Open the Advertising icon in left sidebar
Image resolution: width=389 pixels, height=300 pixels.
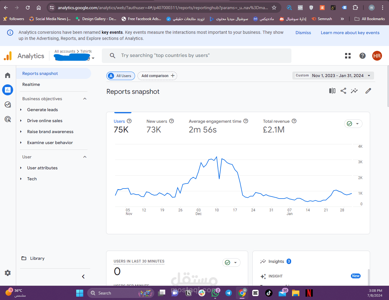[x=7, y=119]
